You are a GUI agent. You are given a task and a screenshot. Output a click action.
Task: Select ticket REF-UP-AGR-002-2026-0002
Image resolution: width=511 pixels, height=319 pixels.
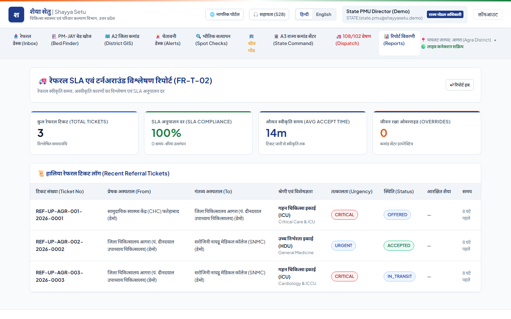(x=59, y=246)
